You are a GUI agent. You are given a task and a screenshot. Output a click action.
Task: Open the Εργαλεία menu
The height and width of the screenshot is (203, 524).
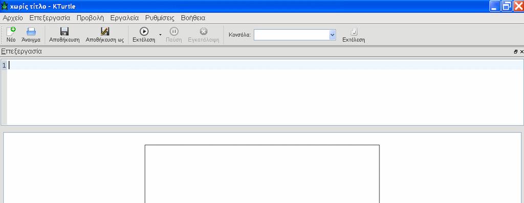click(x=124, y=18)
